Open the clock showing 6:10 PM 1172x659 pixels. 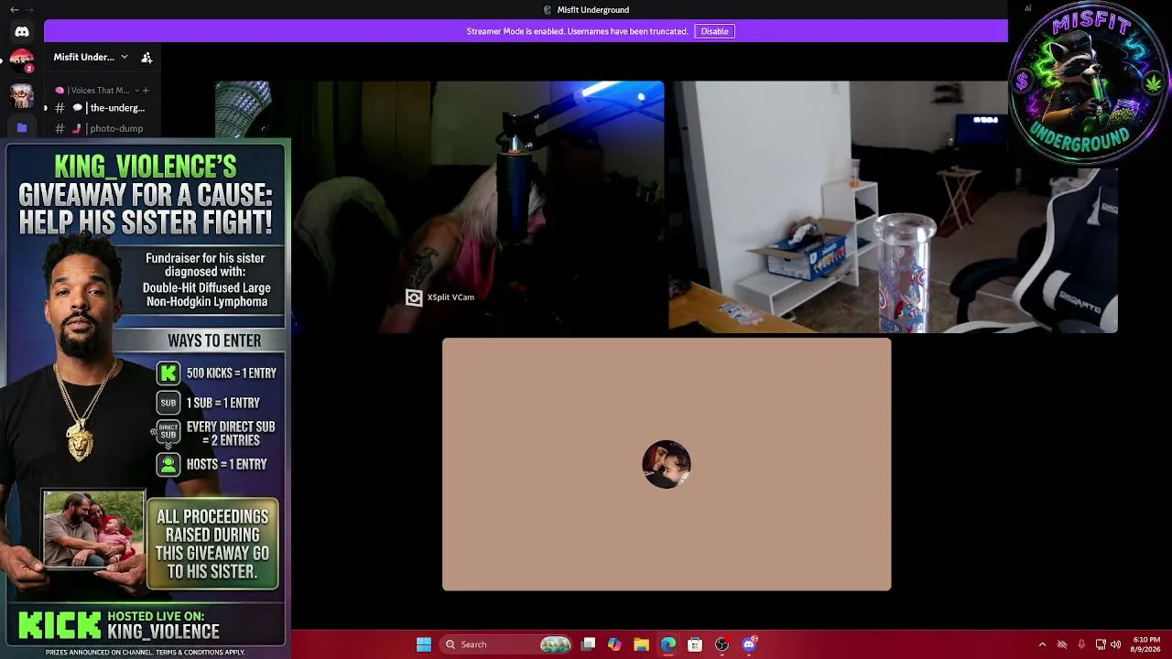tap(1146, 644)
